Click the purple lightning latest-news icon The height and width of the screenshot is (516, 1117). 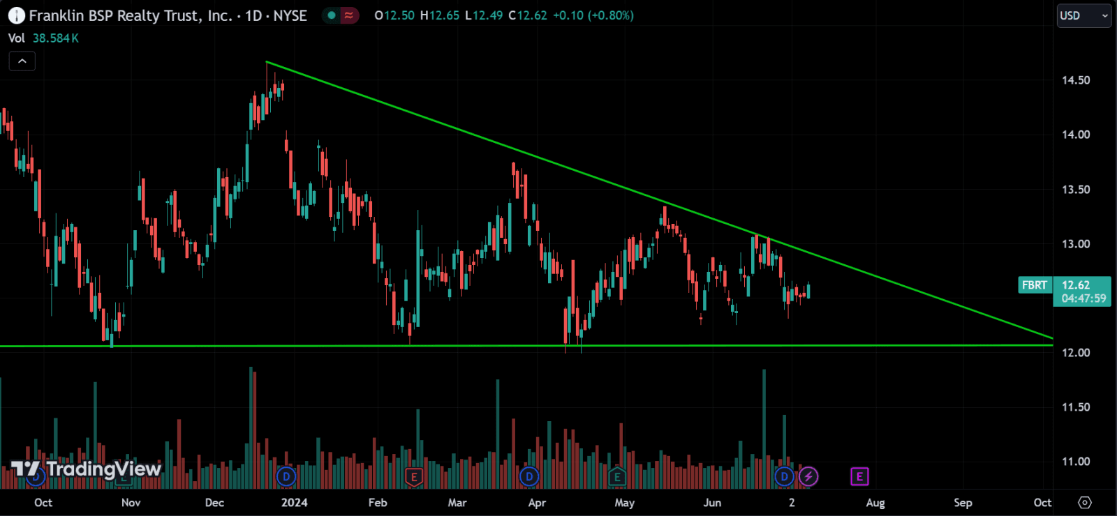coord(808,477)
